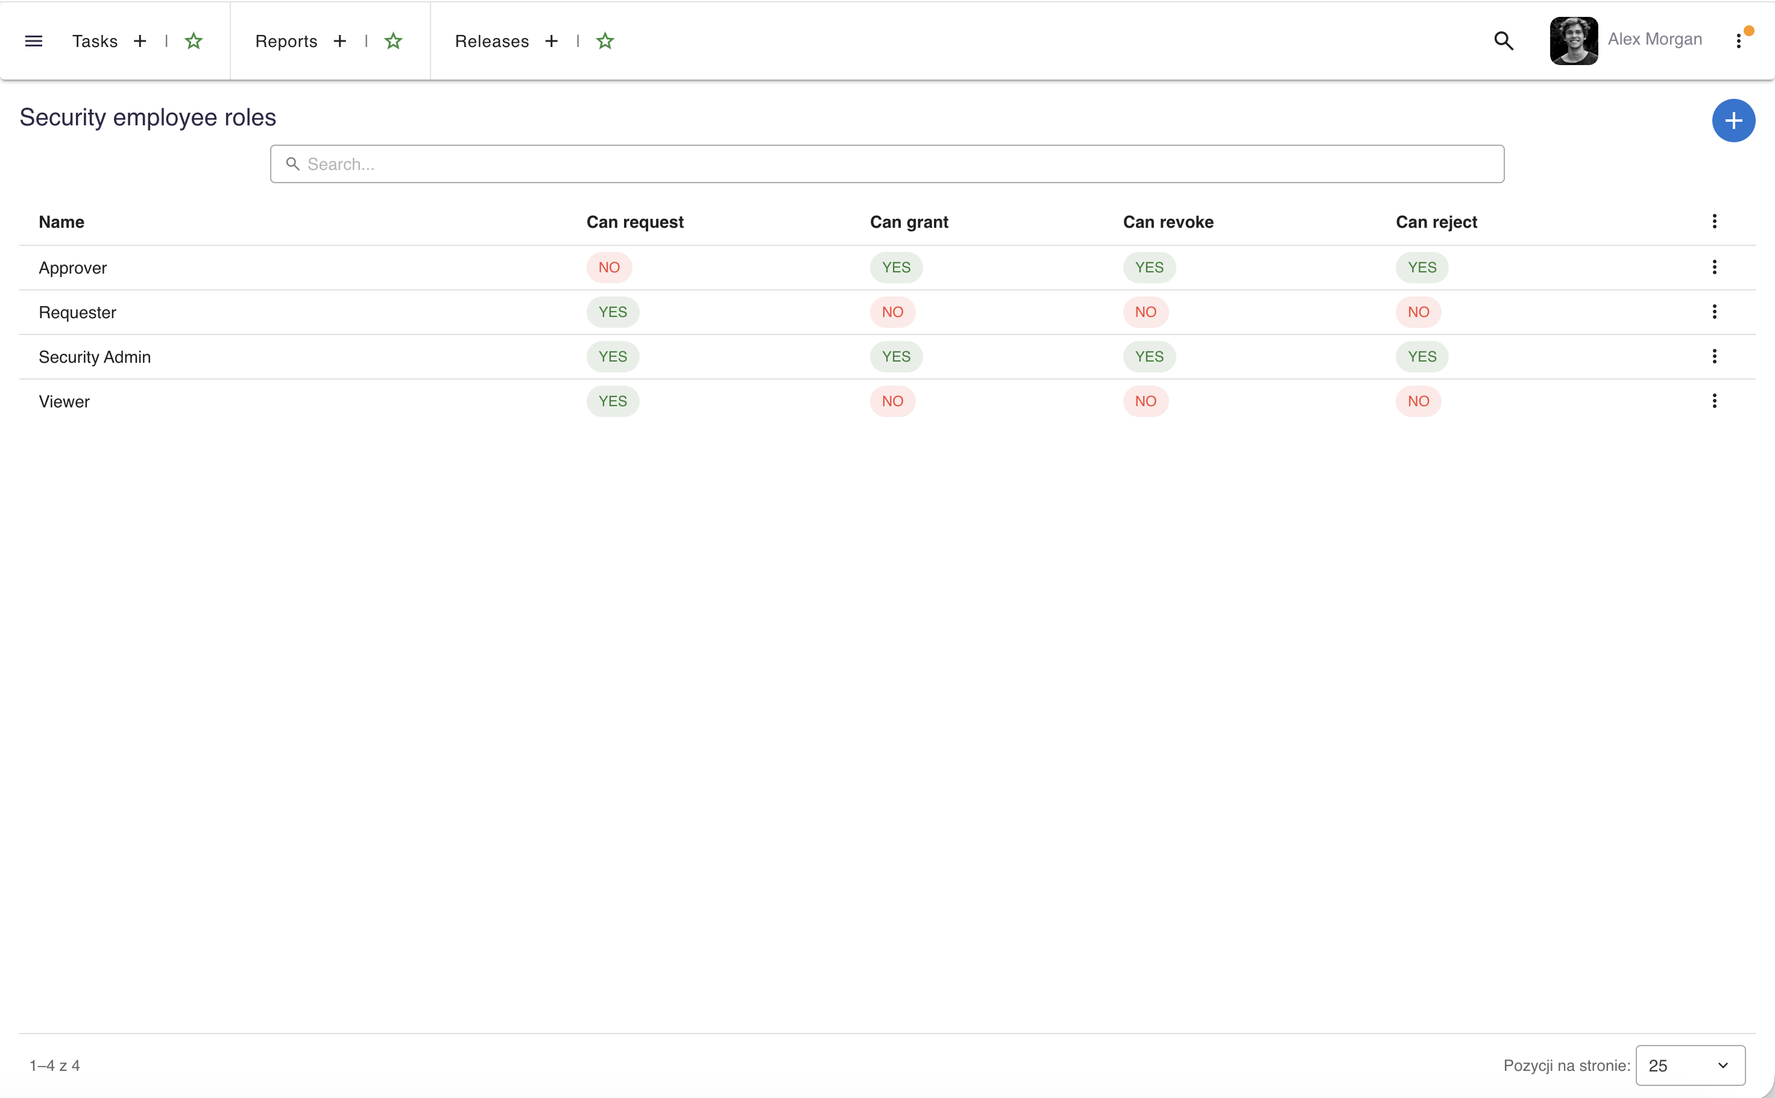Image resolution: width=1775 pixels, height=1098 pixels.
Task: Star the Releases tab
Action: [x=605, y=40]
